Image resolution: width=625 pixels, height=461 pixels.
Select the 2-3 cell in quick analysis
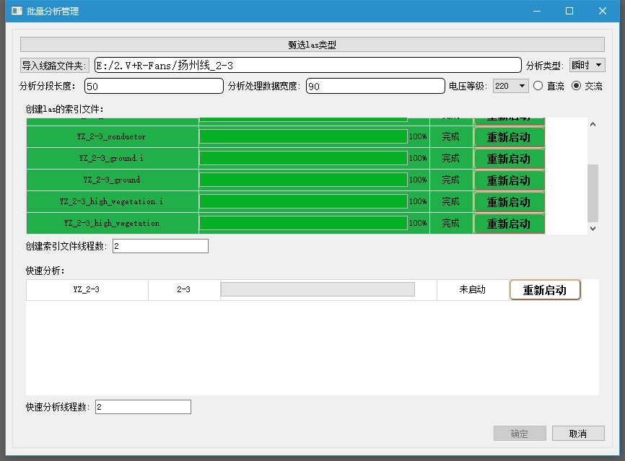(x=184, y=290)
